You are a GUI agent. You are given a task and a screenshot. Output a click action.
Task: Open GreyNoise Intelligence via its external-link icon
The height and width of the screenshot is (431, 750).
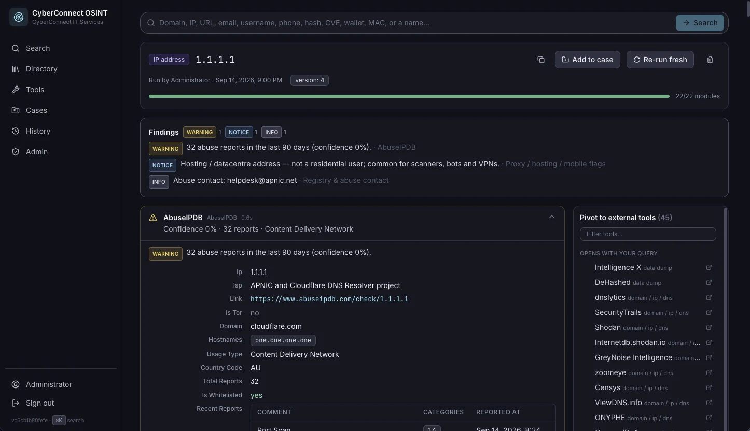pos(709,357)
